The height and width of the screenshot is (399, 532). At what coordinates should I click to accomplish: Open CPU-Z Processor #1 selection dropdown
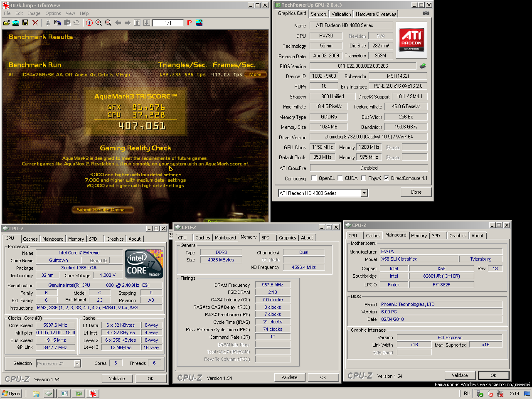[77, 364]
